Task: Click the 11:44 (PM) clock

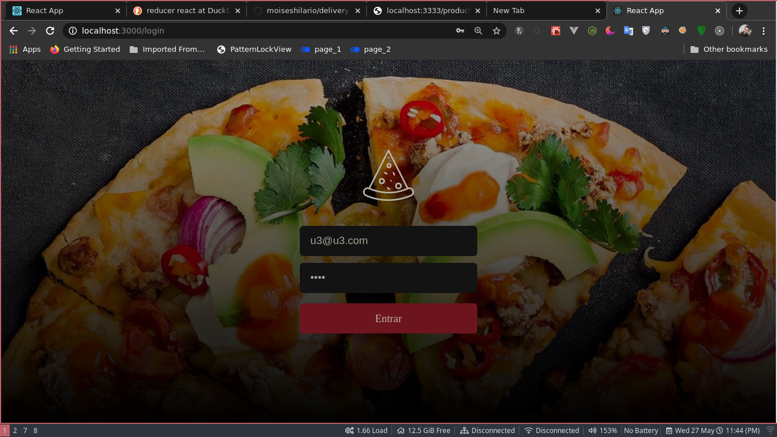Action: pyautogui.click(x=738, y=431)
